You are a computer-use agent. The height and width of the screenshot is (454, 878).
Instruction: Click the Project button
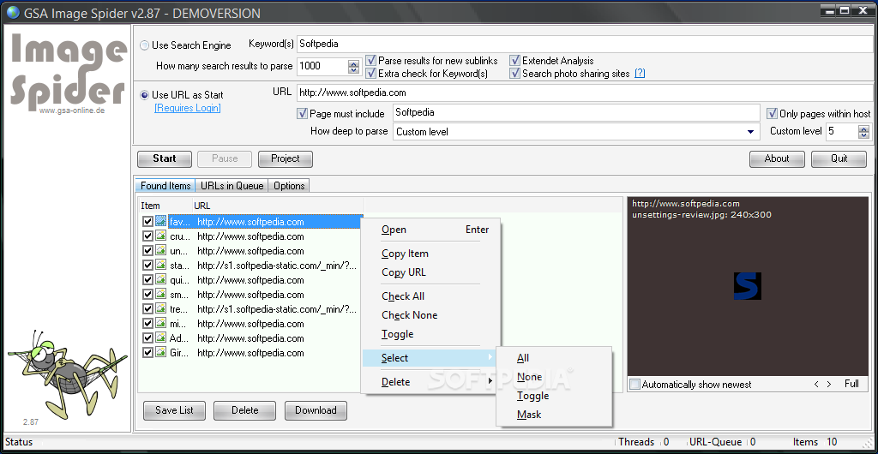285,158
